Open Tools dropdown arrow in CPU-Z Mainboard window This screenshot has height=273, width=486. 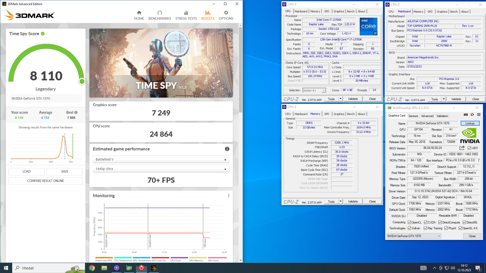(x=444, y=99)
